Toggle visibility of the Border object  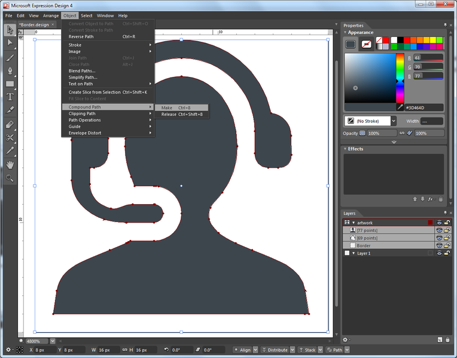(x=439, y=245)
